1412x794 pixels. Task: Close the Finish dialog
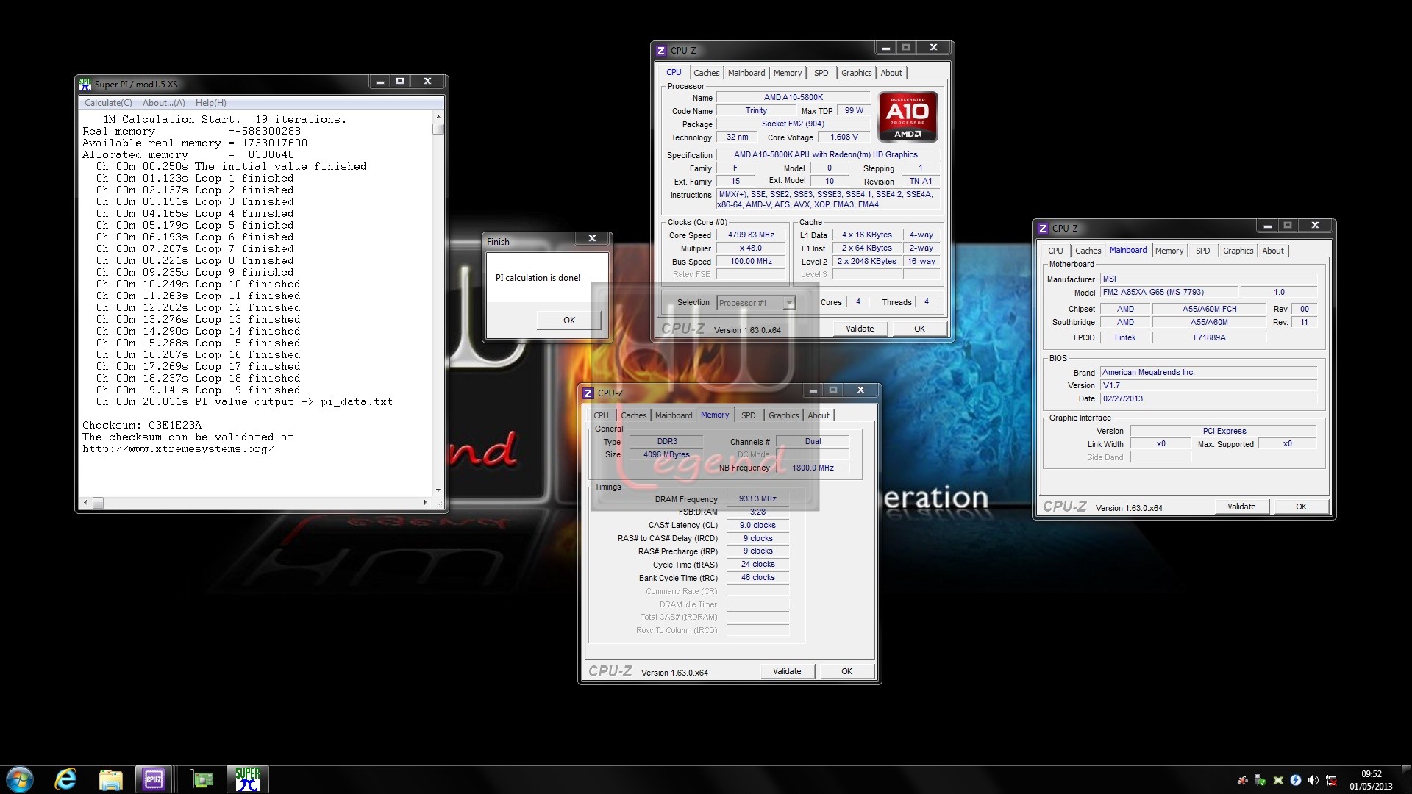click(x=592, y=238)
